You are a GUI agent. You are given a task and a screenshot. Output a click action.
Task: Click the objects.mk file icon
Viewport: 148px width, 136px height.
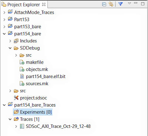click(22, 69)
